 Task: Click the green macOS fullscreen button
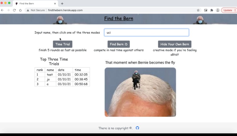9,3
